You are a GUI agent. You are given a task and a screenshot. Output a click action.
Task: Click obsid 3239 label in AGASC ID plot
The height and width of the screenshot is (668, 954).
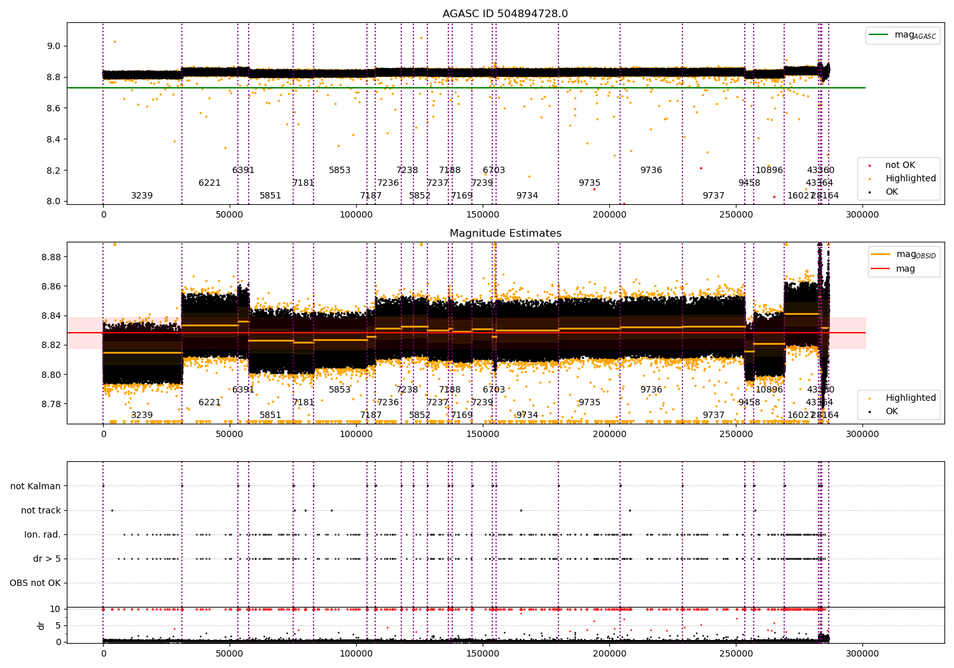coord(142,196)
